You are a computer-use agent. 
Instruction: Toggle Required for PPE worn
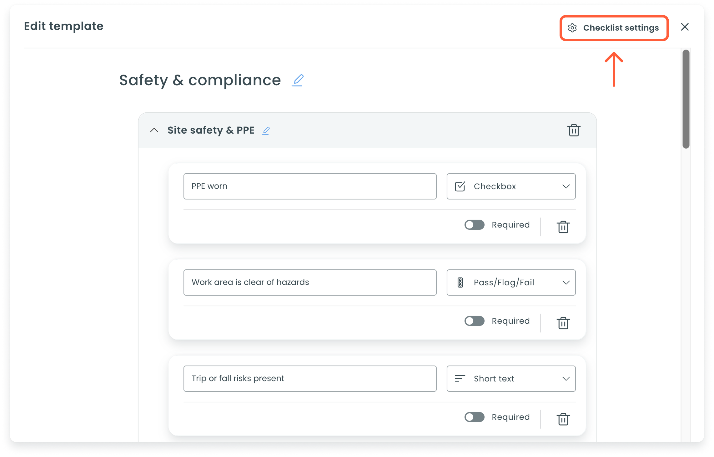coord(474,225)
